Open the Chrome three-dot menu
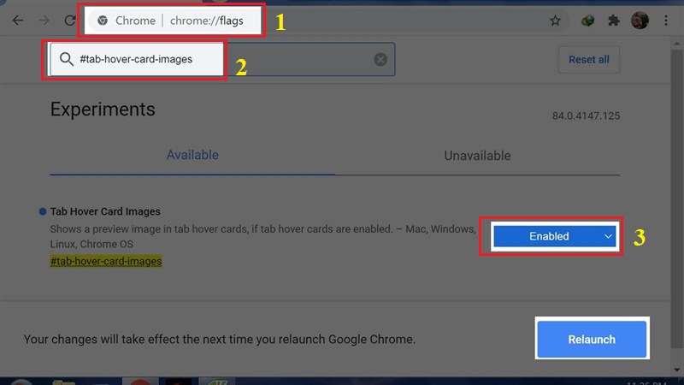The image size is (684, 385). coord(666,20)
